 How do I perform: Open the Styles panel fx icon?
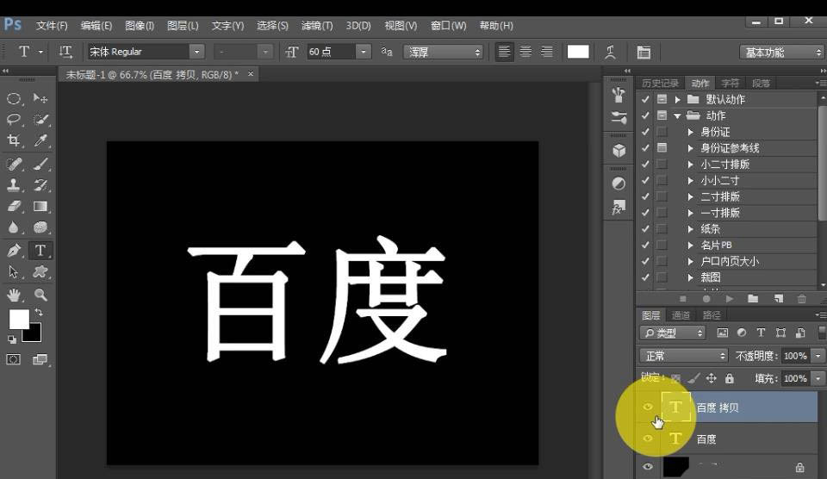pos(619,208)
